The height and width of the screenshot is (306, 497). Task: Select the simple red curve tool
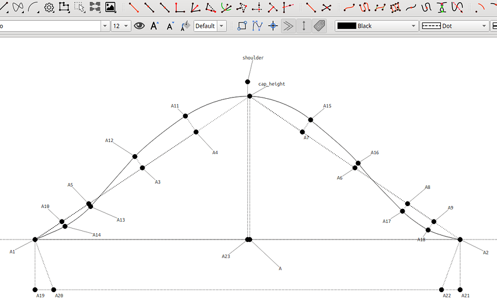coord(349,8)
